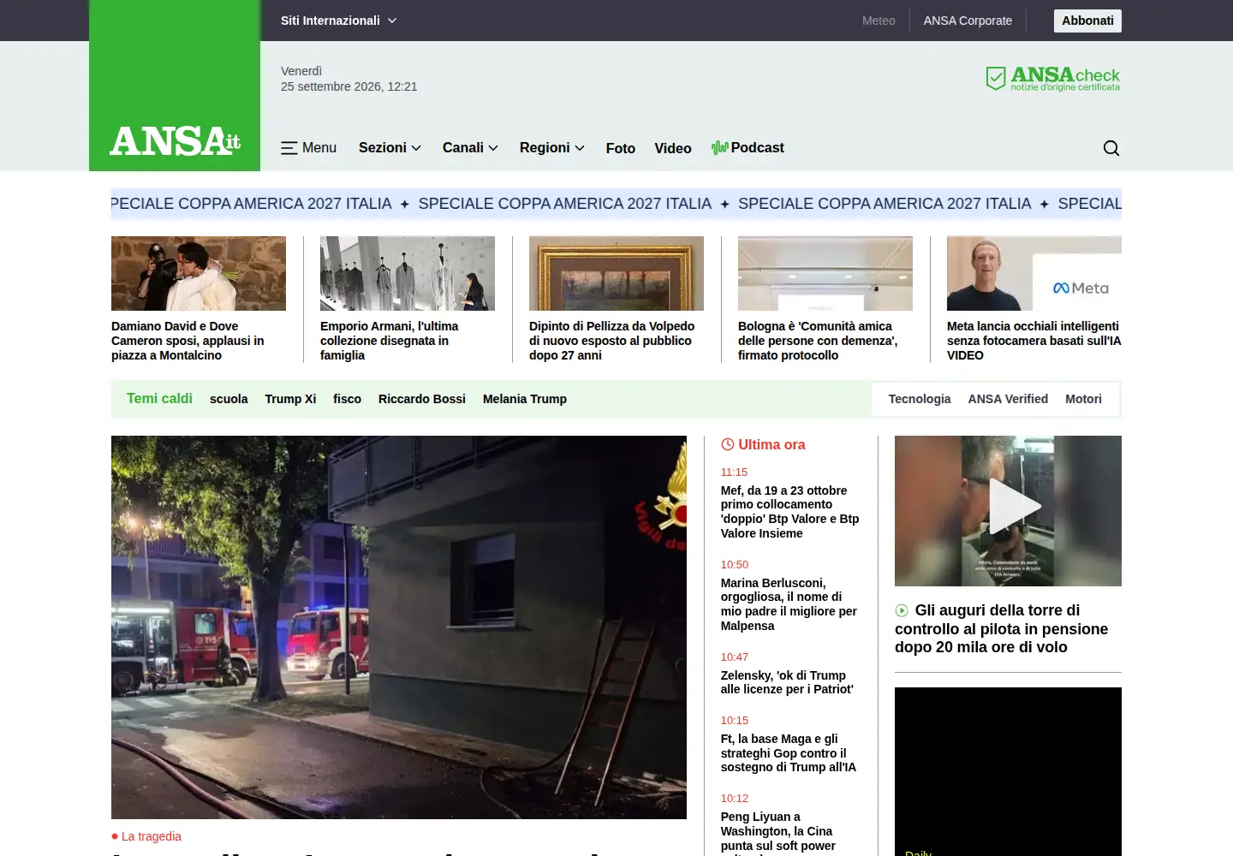The height and width of the screenshot is (856, 1233).
Task: Select the 'Melania Trump' hot topic
Action: point(525,399)
